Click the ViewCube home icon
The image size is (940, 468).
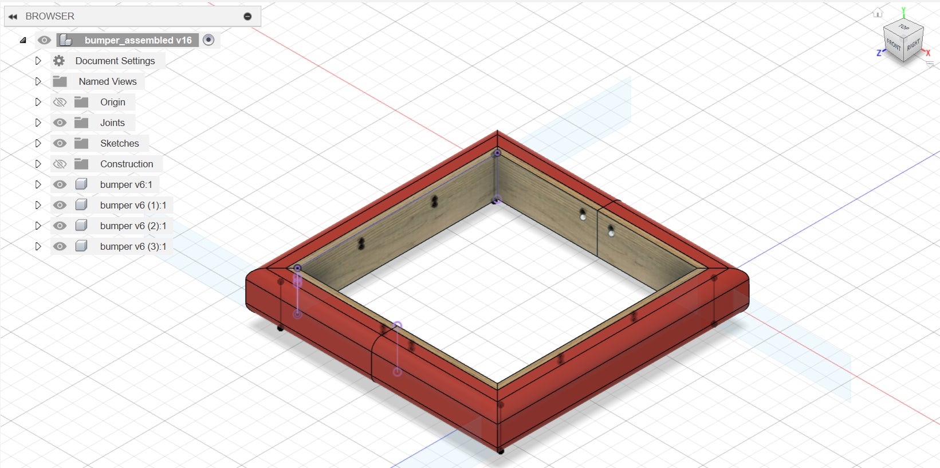pos(878,13)
